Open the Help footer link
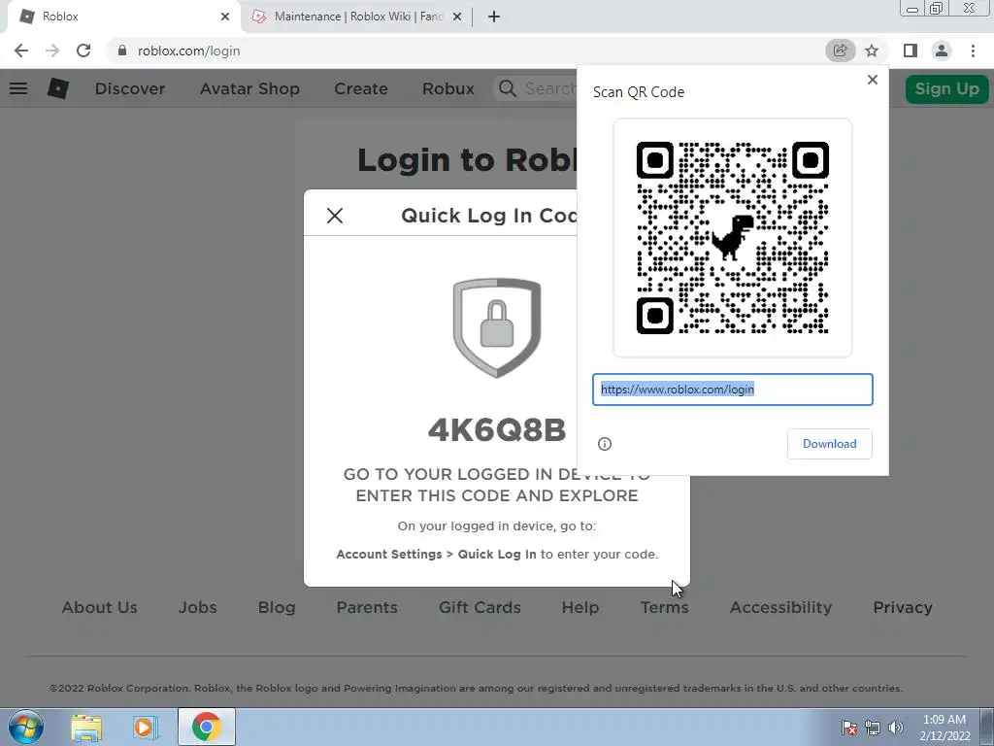 click(x=580, y=607)
